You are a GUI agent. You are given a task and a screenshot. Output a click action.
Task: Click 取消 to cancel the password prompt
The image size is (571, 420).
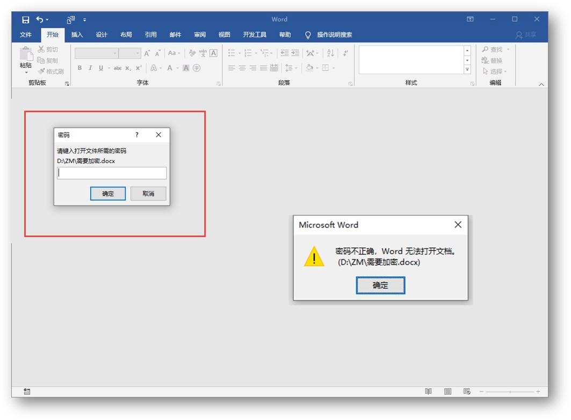point(148,193)
